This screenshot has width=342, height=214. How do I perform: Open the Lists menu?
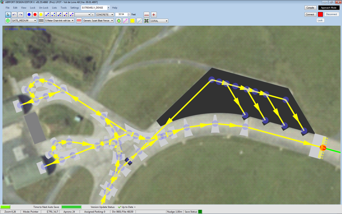pos(54,8)
